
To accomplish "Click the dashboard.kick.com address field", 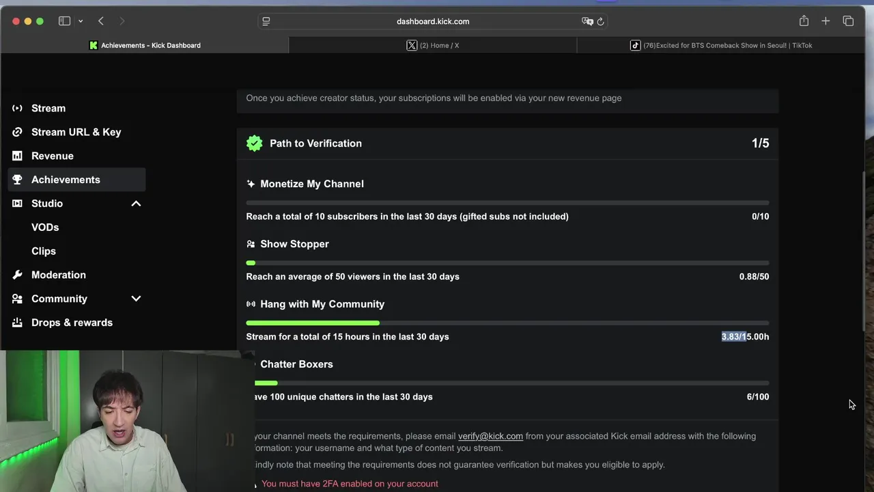I will [x=432, y=21].
